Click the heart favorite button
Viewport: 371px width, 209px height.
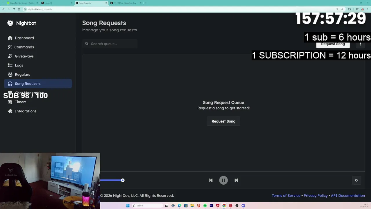357,180
